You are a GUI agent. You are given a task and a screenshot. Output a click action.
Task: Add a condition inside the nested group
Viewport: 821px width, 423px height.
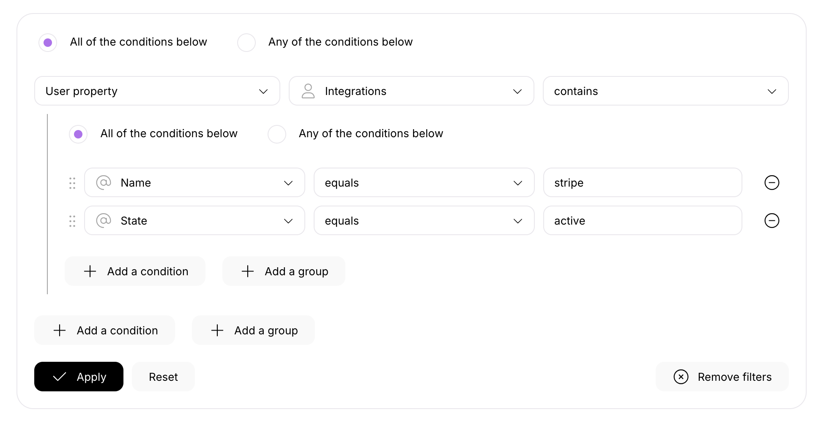(x=135, y=271)
